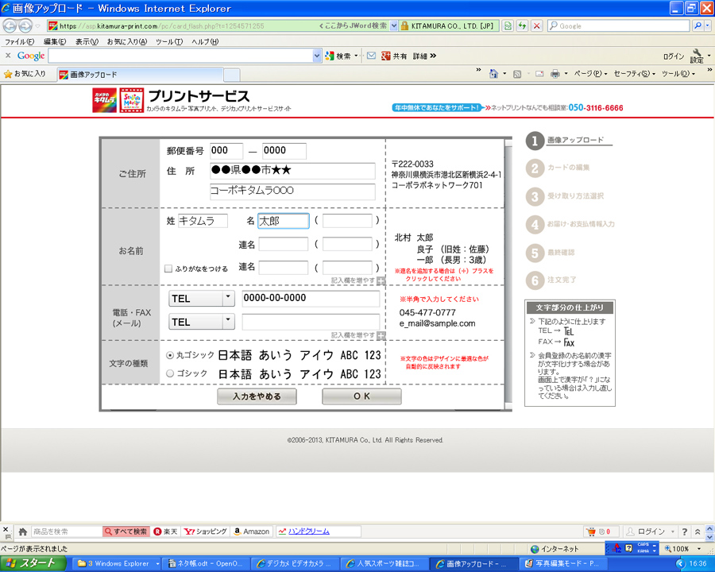Click the shopping cart icon in bottom toolbar
Image resolution: width=715 pixels, height=572 pixels.
[x=591, y=531]
